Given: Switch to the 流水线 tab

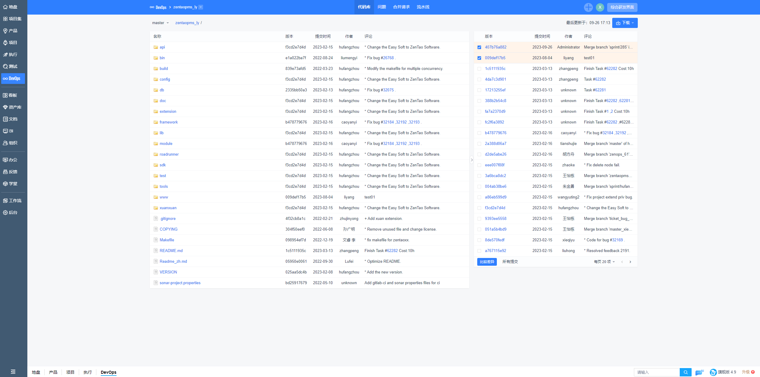Looking at the screenshot, I should (x=423, y=7).
